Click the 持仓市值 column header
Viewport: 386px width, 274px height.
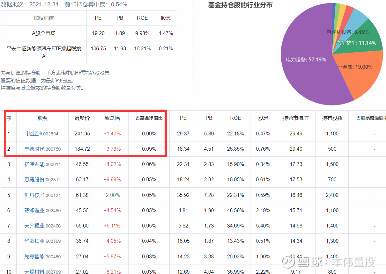point(296,118)
